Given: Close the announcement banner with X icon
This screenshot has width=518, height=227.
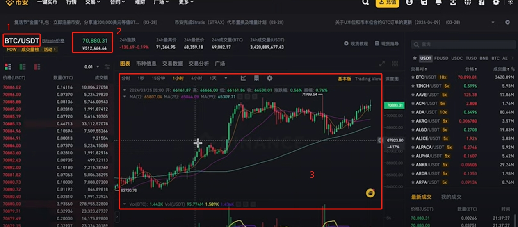Looking at the screenshot, I should (x=507, y=22).
